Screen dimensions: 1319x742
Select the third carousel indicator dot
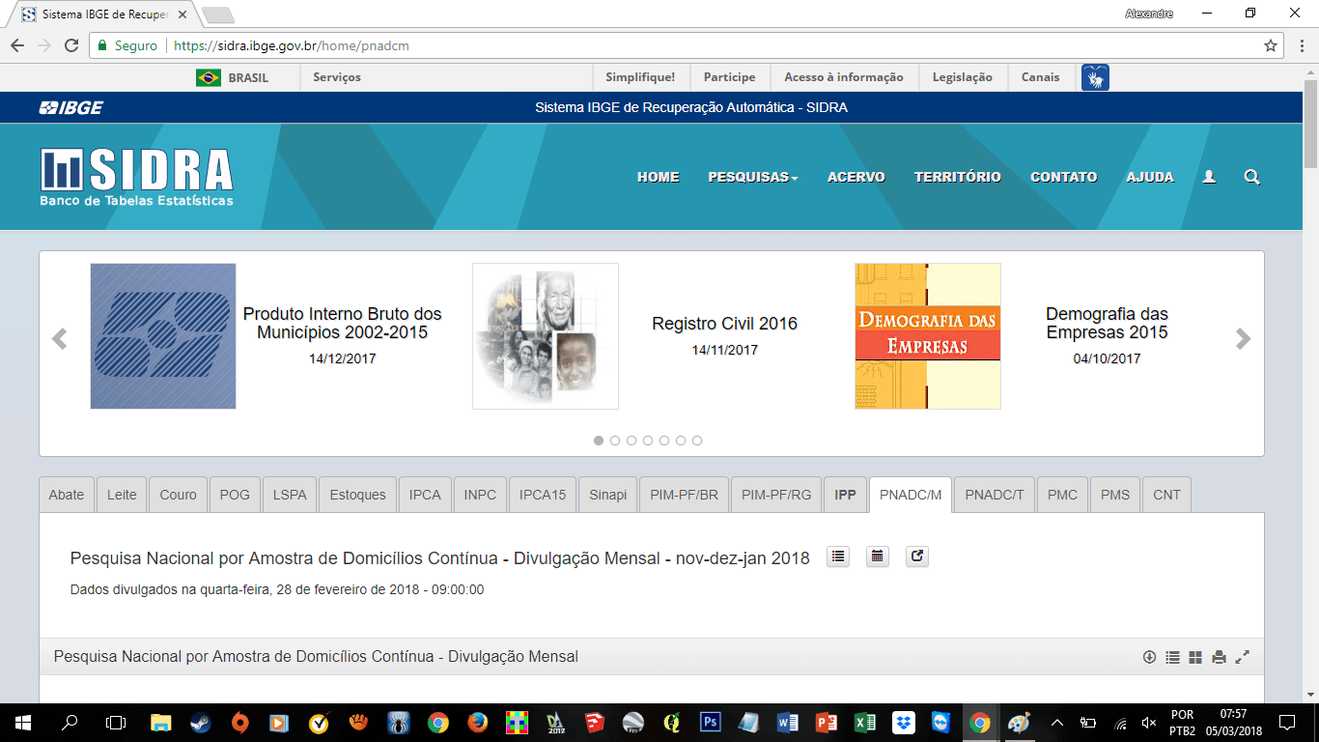[x=631, y=441]
